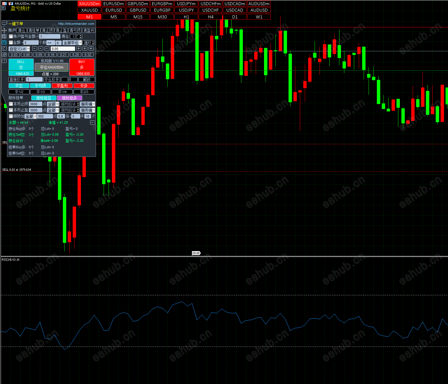Screen dimensions: 448x384
Task: Click the 清仓 account button
Action: coord(21,30)
